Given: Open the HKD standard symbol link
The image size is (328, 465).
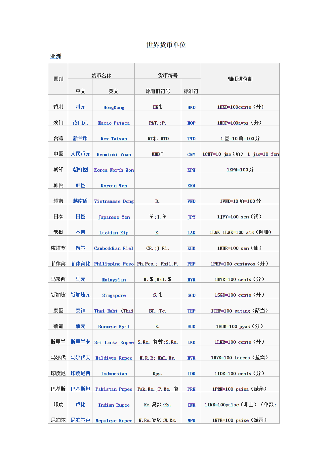Looking at the screenshot, I should tap(191, 107).
